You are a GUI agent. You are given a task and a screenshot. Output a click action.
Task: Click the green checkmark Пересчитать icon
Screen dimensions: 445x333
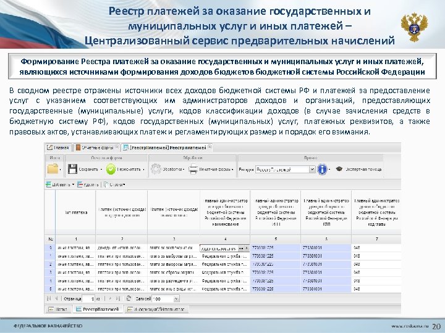(111, 169)
